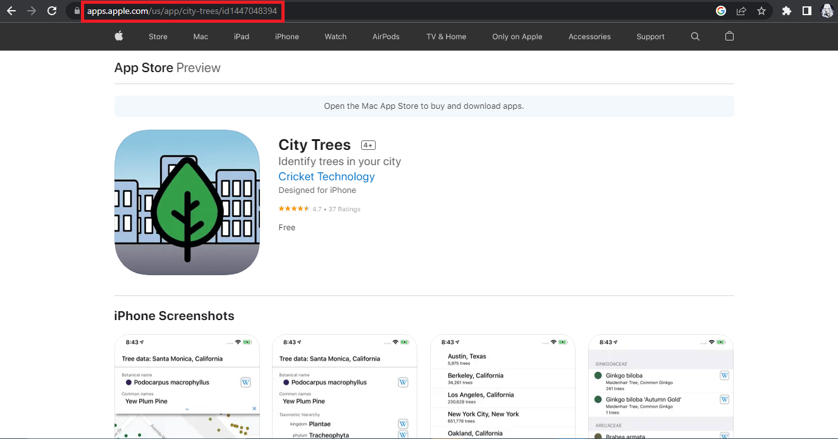Screen dimensions: 838x439
Task: Click the City Trees app icon image
Action: (x=187, y=202)
